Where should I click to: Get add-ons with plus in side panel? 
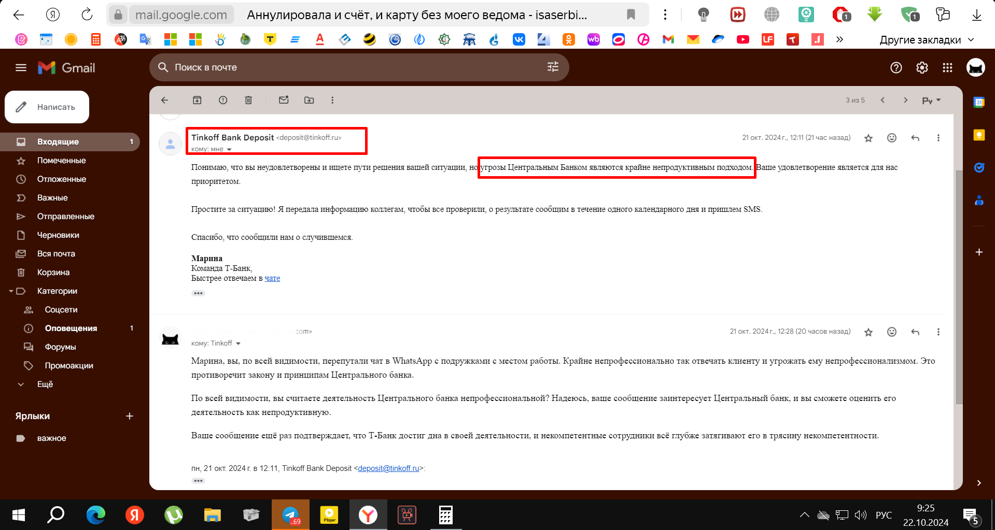[x=979, y=252]
